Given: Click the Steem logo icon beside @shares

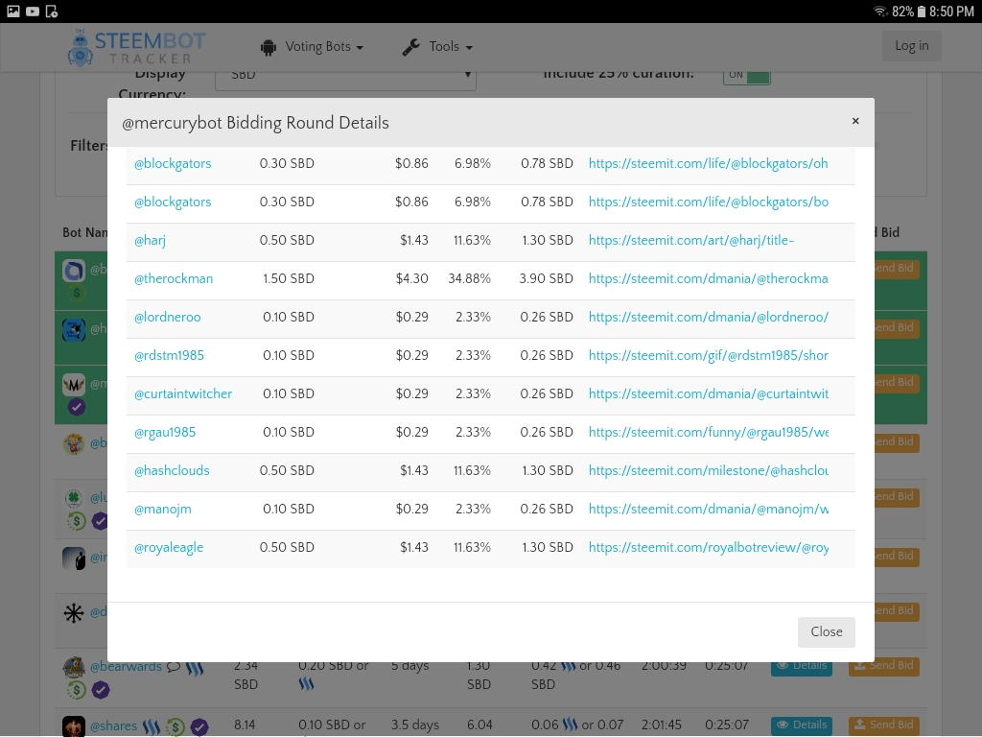Looking at the screenshot, I should (x=151, y=727).
